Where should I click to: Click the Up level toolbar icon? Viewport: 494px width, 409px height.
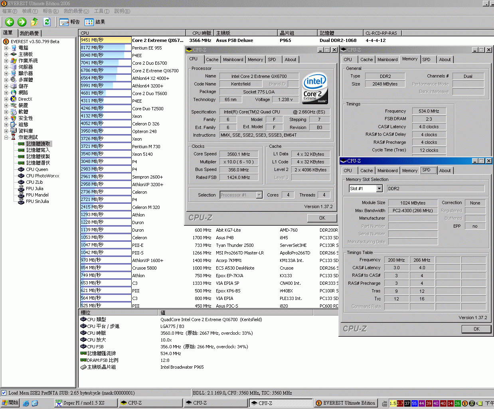pyautogui.click(x=34, y=22)
